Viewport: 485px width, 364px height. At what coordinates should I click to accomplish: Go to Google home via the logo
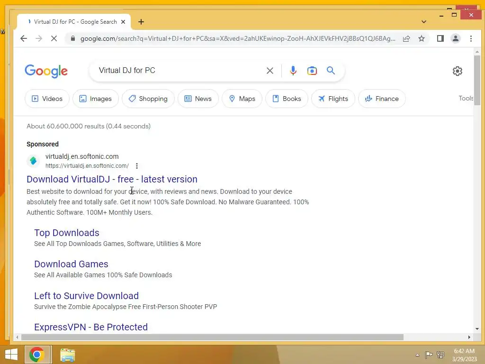[x=46, y=71]
